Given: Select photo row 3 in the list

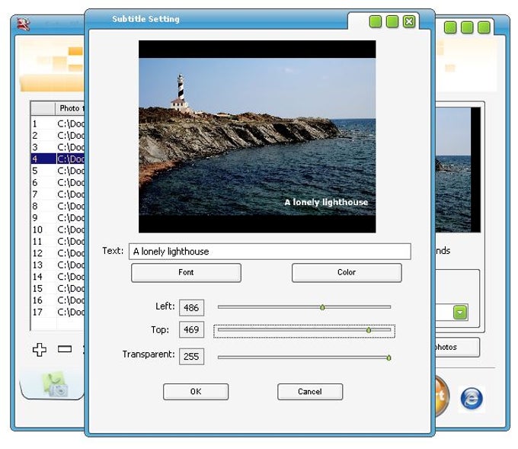Looking at the screenshot, I should (x=58, y=147).
